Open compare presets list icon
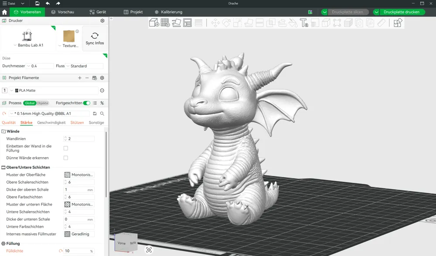This screenshot has width=436, height=256. pos(95,103)
